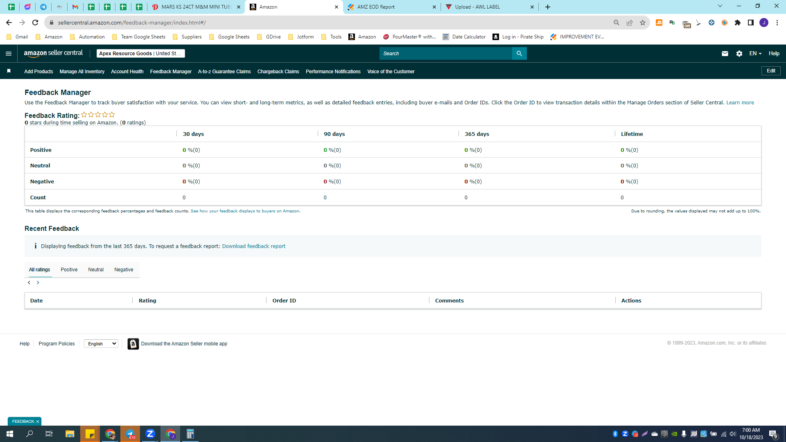Reload the page
Screen dimensions: 786x442
click(35, 23)
